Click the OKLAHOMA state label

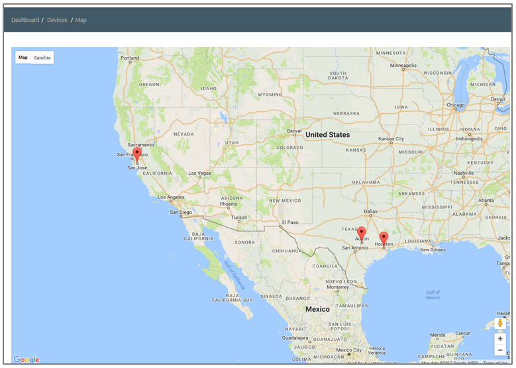coord(366,182)
